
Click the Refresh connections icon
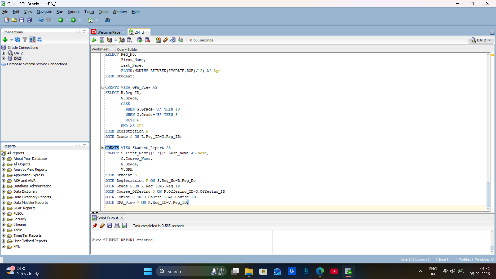click(x=18, y=40)
